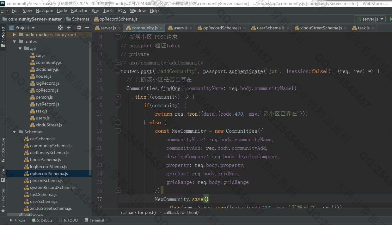Switch to the users.js editor tab

180,28
